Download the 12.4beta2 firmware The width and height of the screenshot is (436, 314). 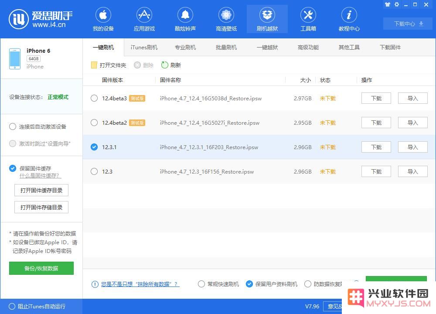(x=376, y=123)
